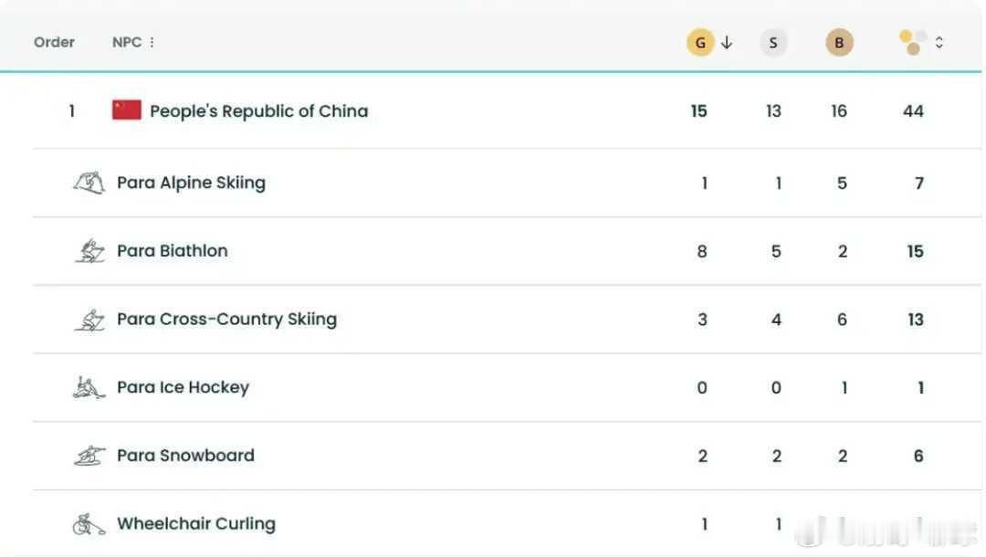Click the Para Biathlon sport icon
Image resolution: width=986 pixels, height=557 pixels.
tap(89, 251)
